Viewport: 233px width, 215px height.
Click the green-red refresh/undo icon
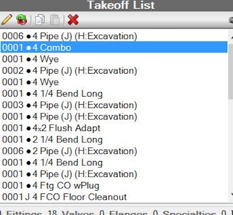coord(22,20)
